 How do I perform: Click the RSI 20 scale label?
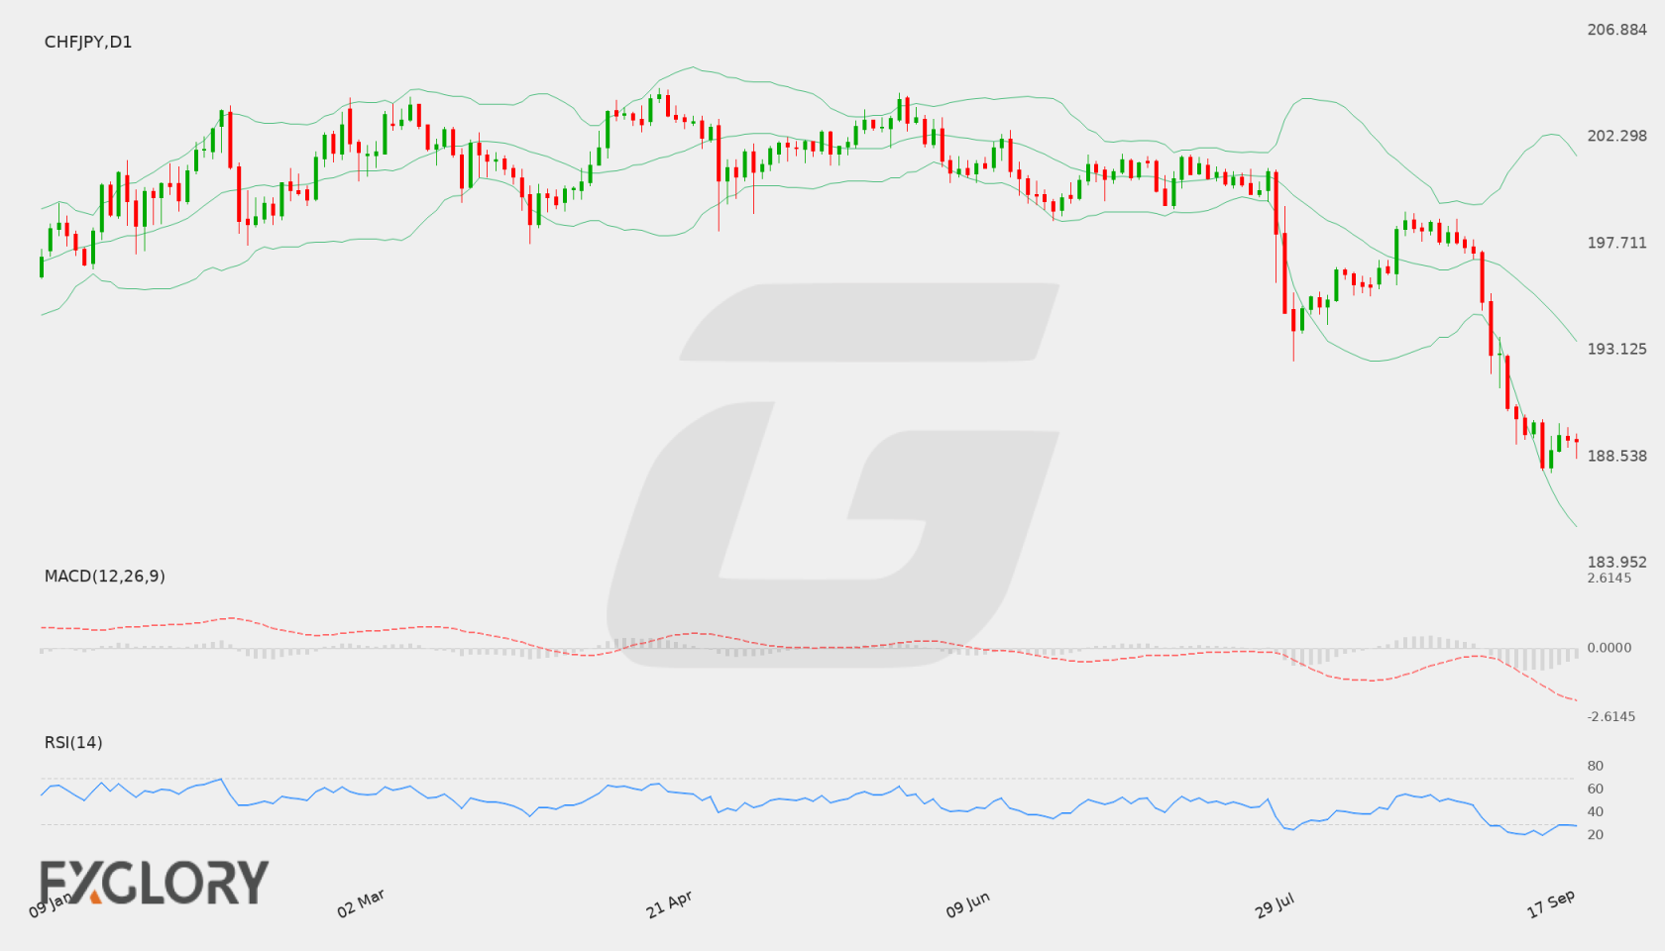coord(1595,834)
